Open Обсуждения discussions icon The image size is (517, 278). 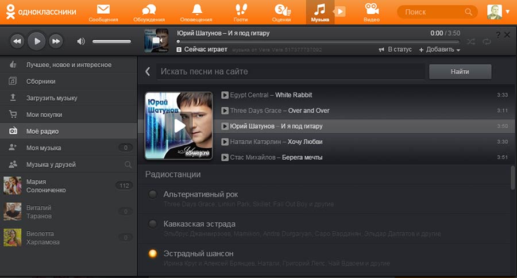149,13
